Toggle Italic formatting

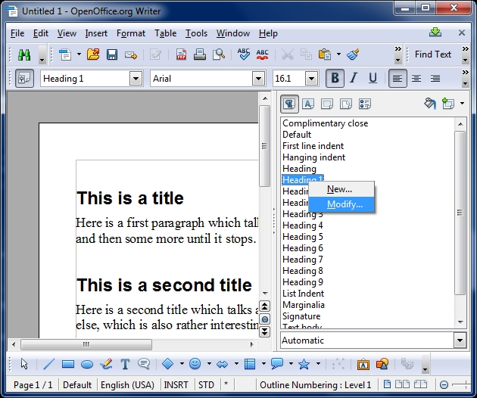(x=354, y=79)
